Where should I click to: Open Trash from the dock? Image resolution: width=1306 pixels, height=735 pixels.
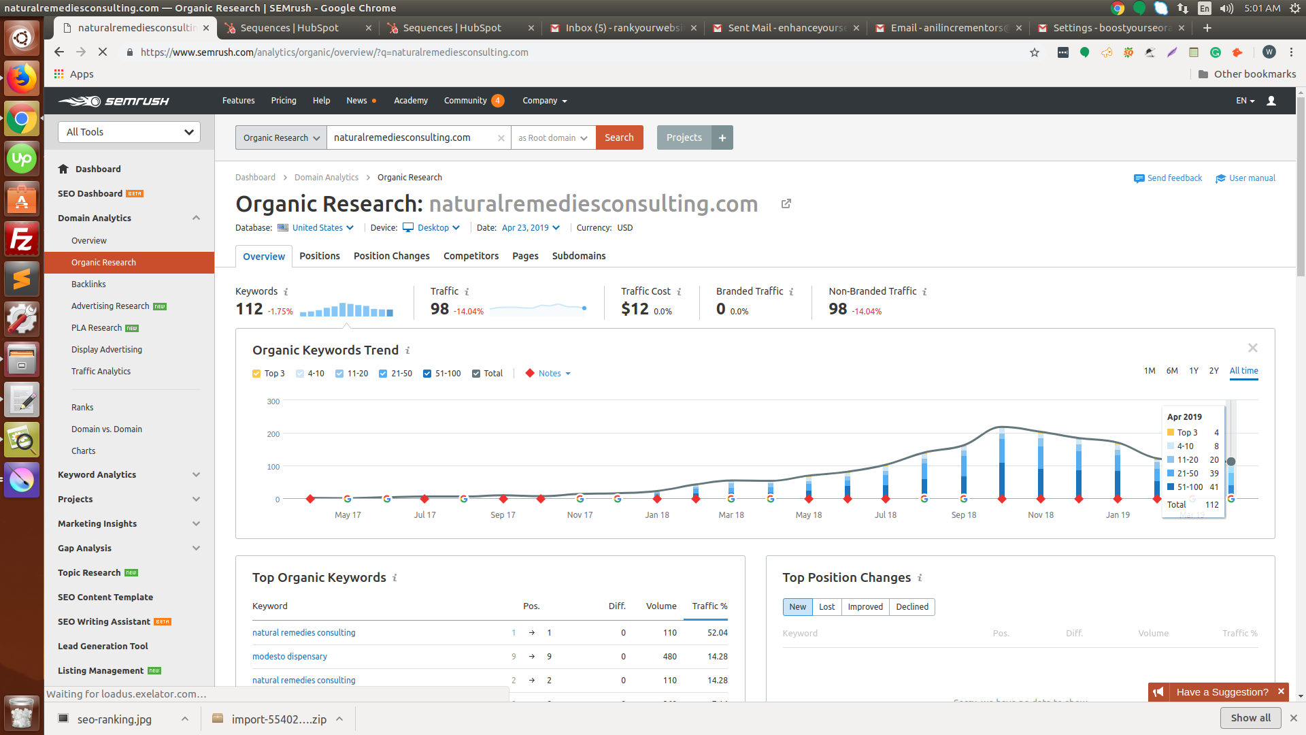[22, 713]
